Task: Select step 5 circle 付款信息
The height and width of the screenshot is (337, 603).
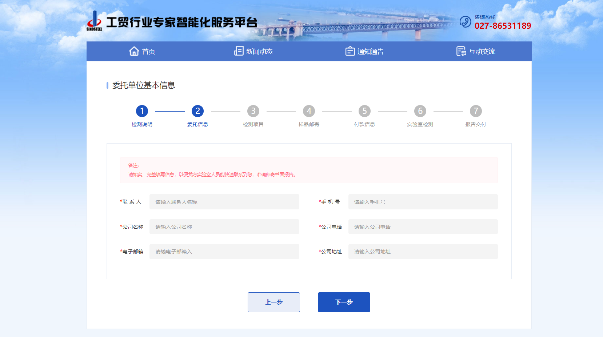Action: pos(364,111)
